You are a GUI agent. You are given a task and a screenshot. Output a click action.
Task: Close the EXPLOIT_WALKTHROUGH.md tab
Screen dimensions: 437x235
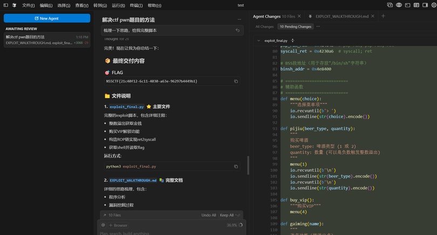tap(373, 17)
